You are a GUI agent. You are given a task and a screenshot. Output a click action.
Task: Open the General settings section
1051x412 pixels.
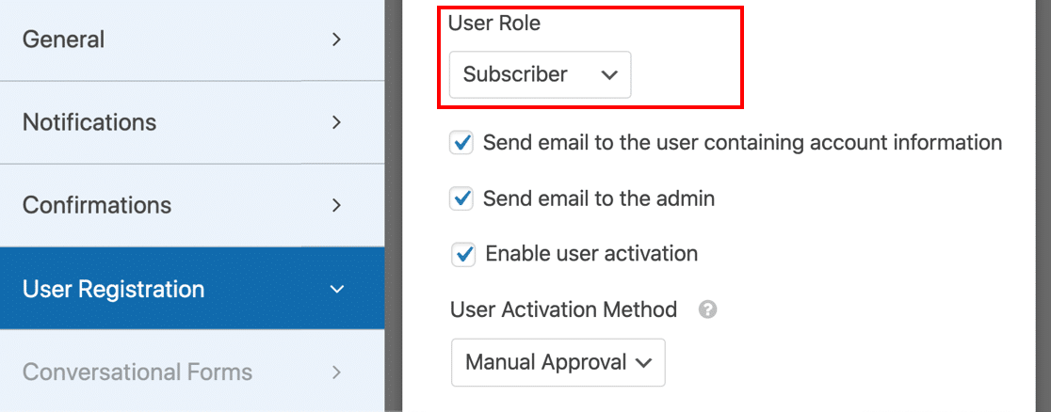tap(192, 40)
